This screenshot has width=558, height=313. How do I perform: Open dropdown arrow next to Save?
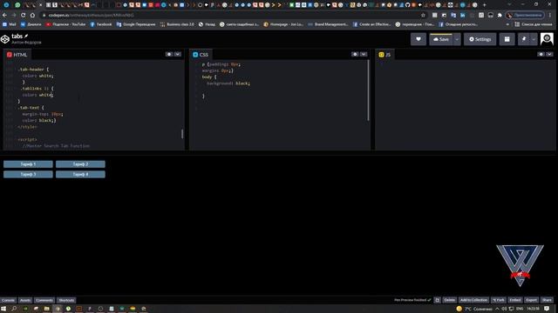457,39
